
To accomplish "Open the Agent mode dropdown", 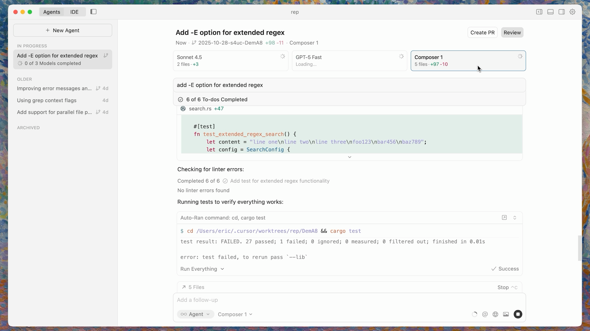I will click(x=195, y=314).
